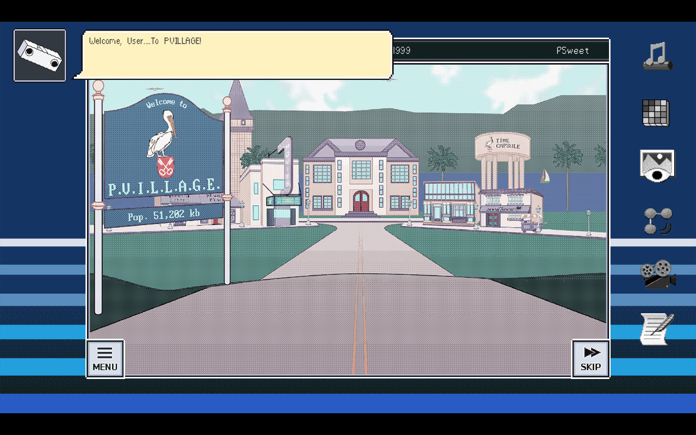Viewport: 696px width, 435px height.
Task: Select the branching node map icon
Action: click(x=656, y=221)
